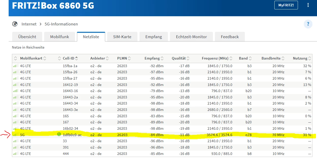
Task: Click the -84 dBm reception value
Action: click(x=156, y=135)
